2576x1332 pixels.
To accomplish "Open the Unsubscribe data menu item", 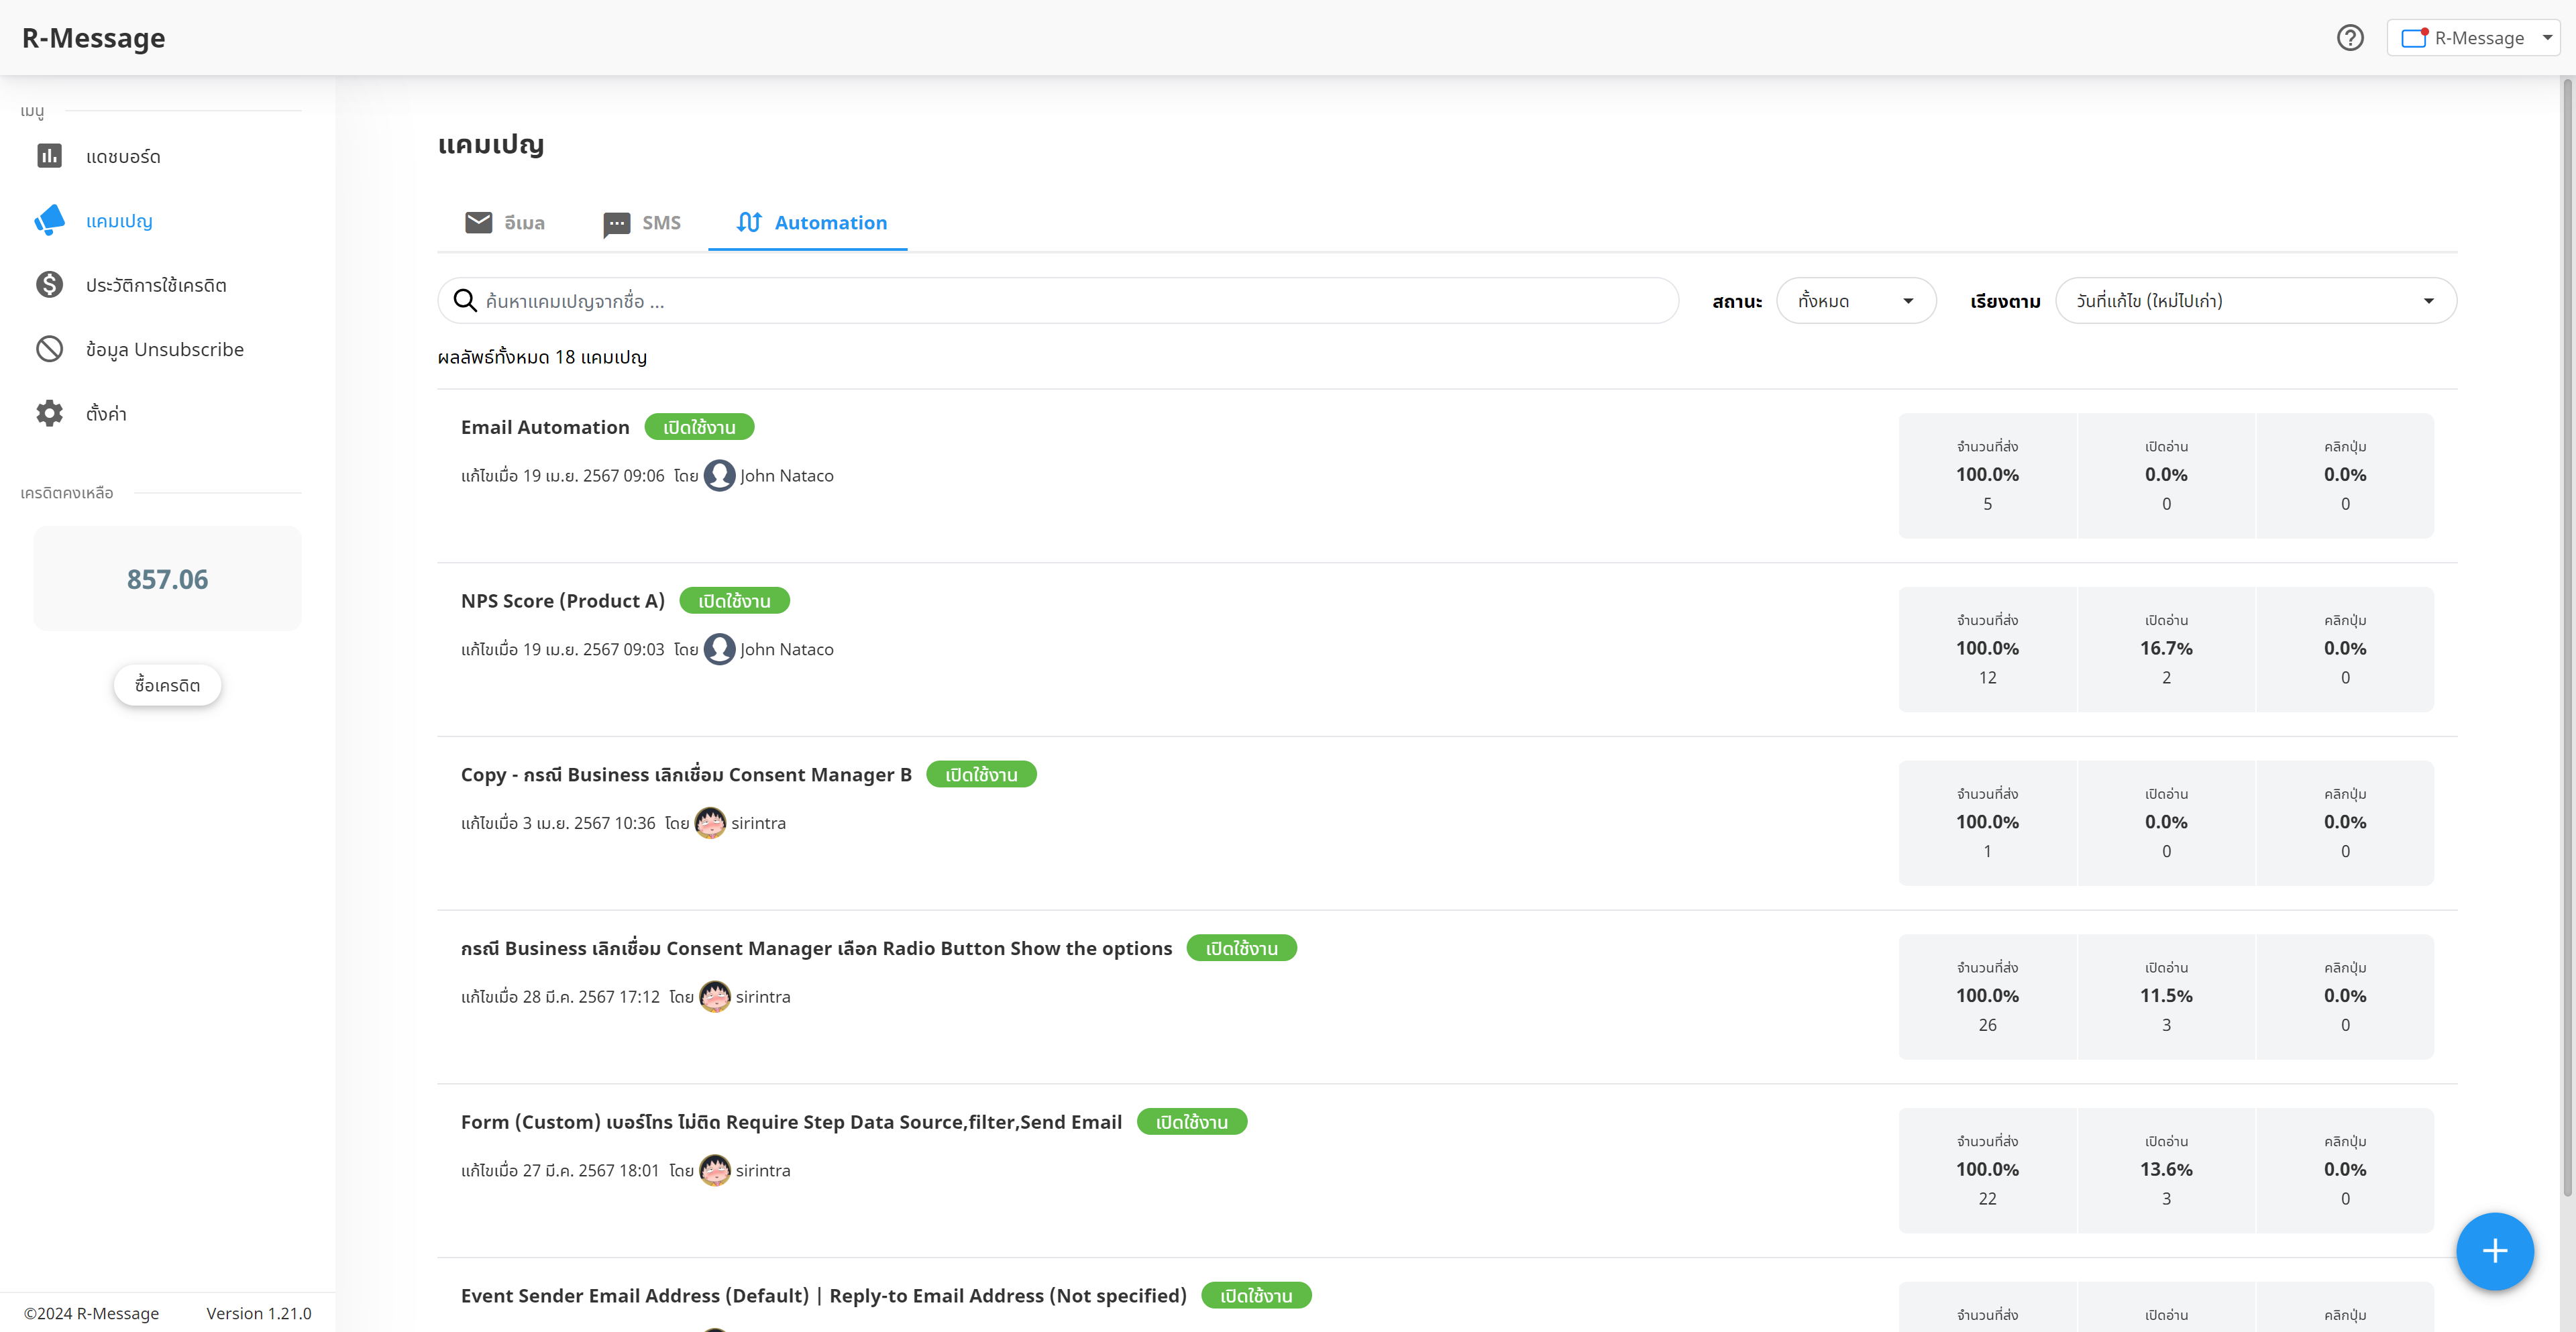I will click(165, 349).
